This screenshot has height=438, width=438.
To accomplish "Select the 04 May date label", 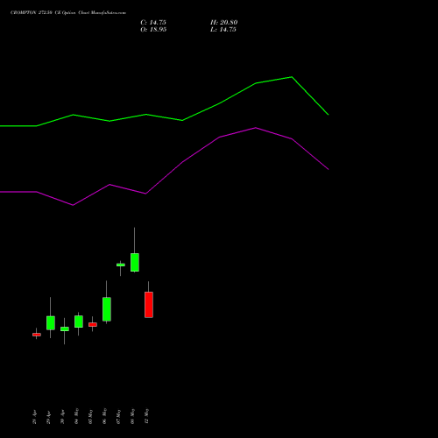I will 76,416.
